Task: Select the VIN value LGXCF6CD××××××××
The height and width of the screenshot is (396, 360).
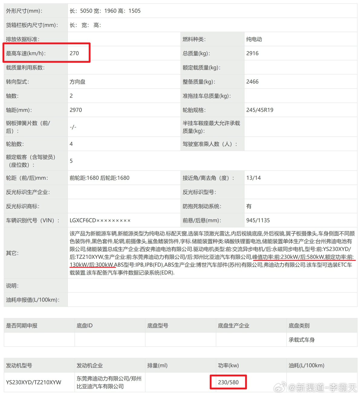Action: click(100, 221)
